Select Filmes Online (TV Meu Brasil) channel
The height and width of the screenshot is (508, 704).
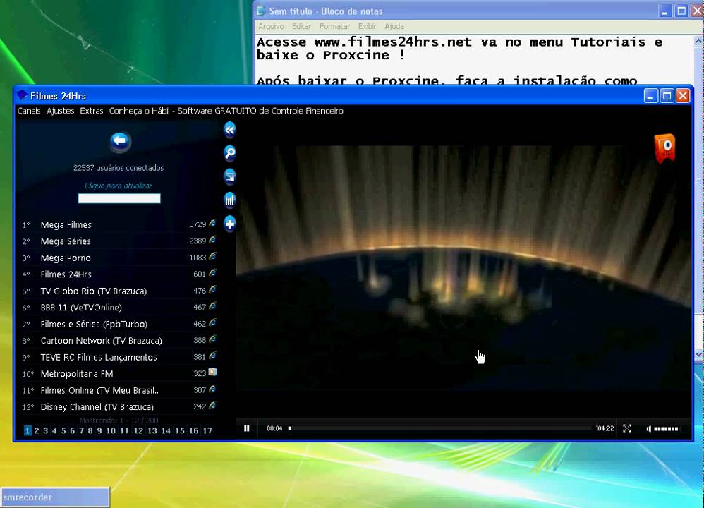[119, 390]
